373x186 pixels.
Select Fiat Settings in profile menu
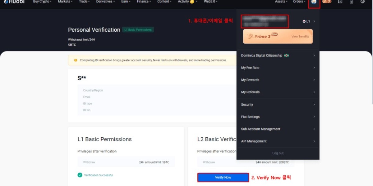point(278,117)
